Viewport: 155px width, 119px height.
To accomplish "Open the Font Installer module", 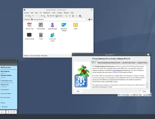I will (x=41, y=26).
